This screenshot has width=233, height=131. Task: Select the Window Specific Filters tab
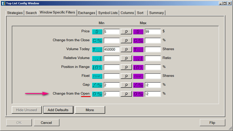[57, 12]
